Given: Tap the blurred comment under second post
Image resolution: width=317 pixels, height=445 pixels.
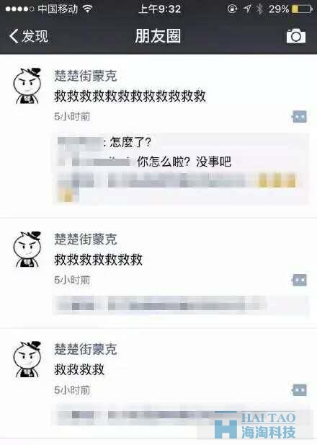Looking at the screenshot, I should click(x=158, y=305).
